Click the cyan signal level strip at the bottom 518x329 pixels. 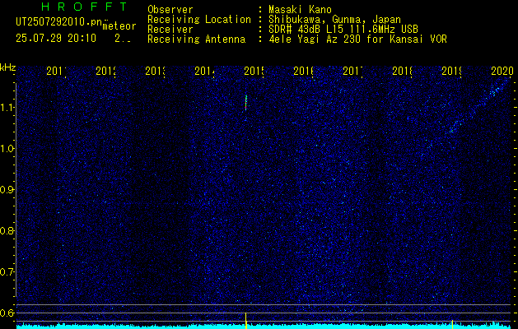pos(264,326)
